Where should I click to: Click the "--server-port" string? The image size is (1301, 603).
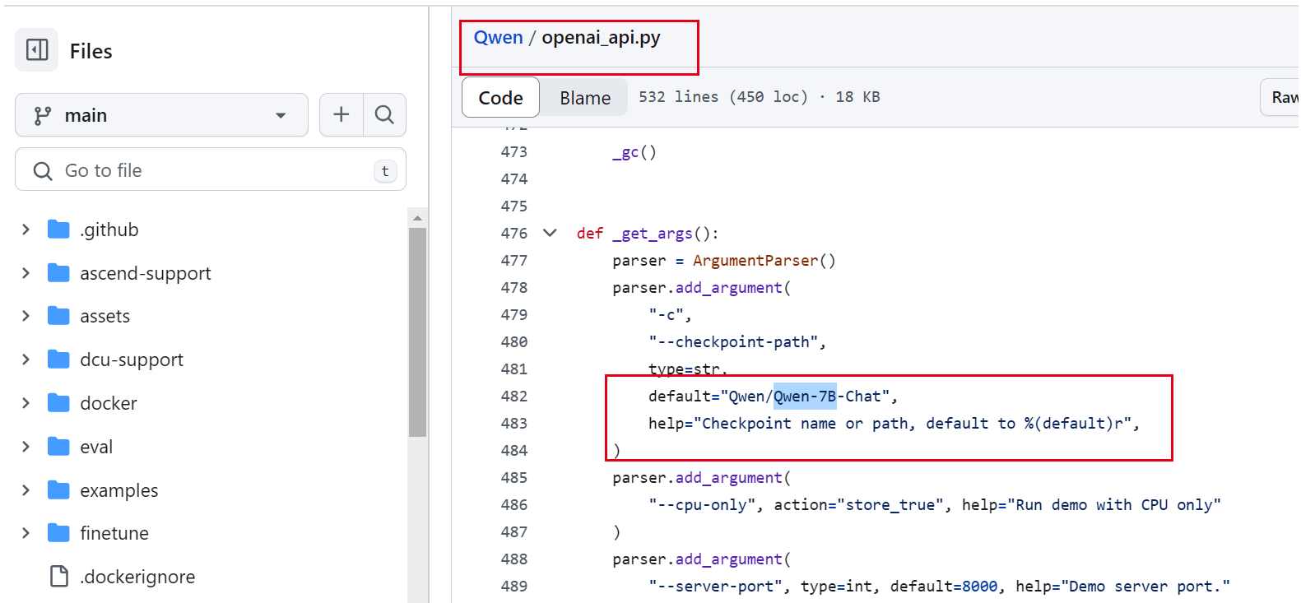(x=716, y=586)
